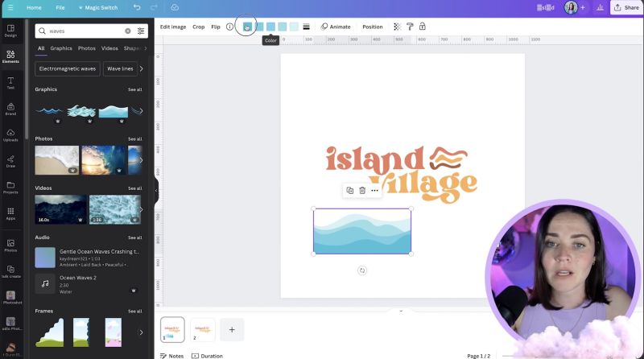Click the Flip button
644x359 pixels.
(216, 27)
